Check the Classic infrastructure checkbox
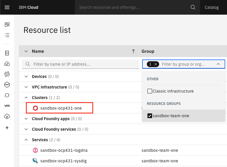 pyautogui.click(x=149, y=91)
